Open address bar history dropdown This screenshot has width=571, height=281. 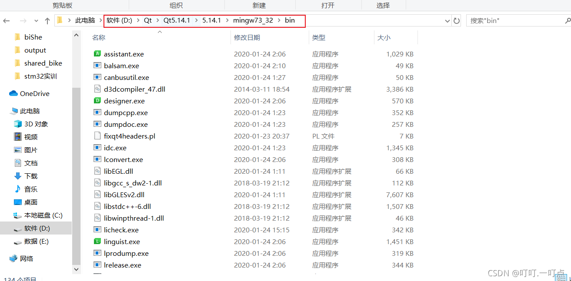[447, 20]
